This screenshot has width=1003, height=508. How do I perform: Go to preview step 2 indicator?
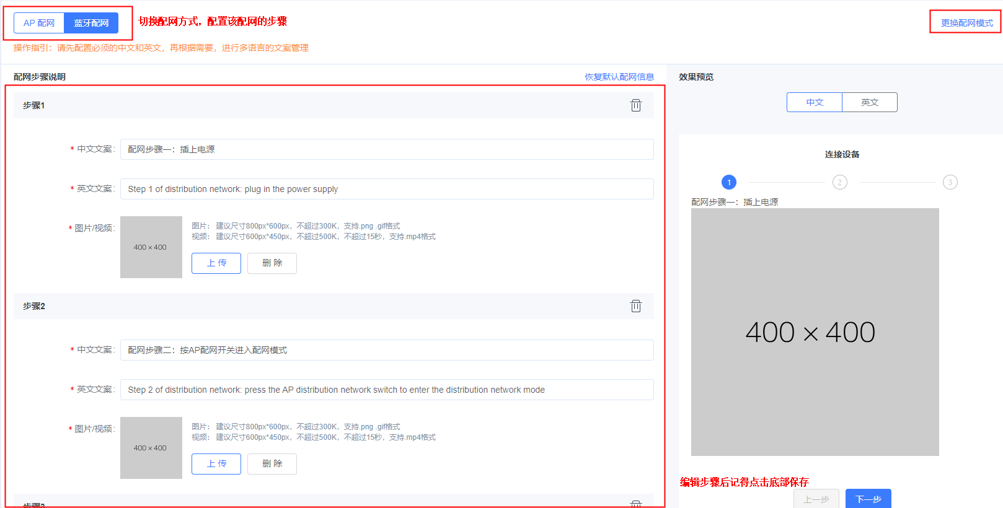(x=840, y=182)
